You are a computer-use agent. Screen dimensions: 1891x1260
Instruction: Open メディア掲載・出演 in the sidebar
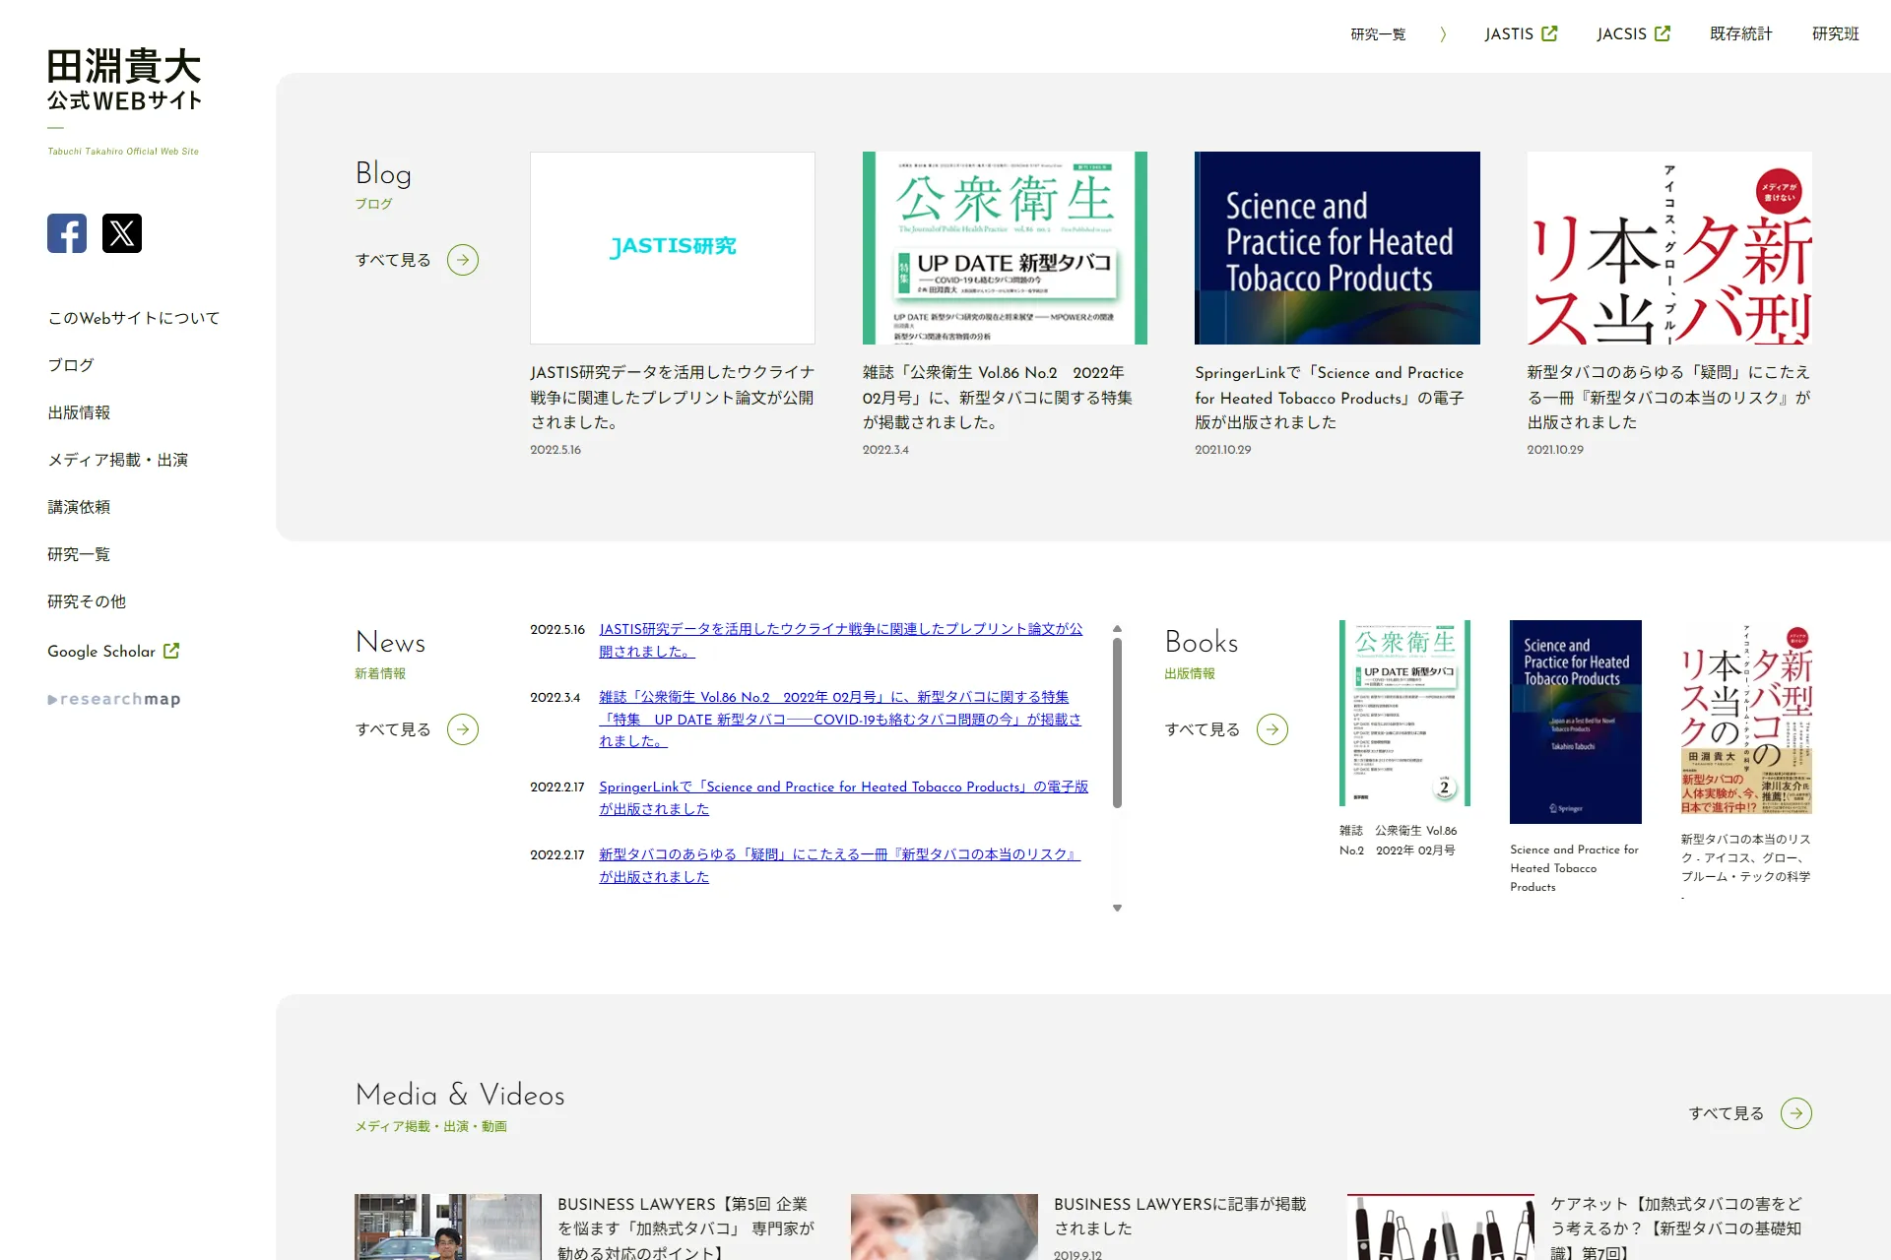pos(117,460)
